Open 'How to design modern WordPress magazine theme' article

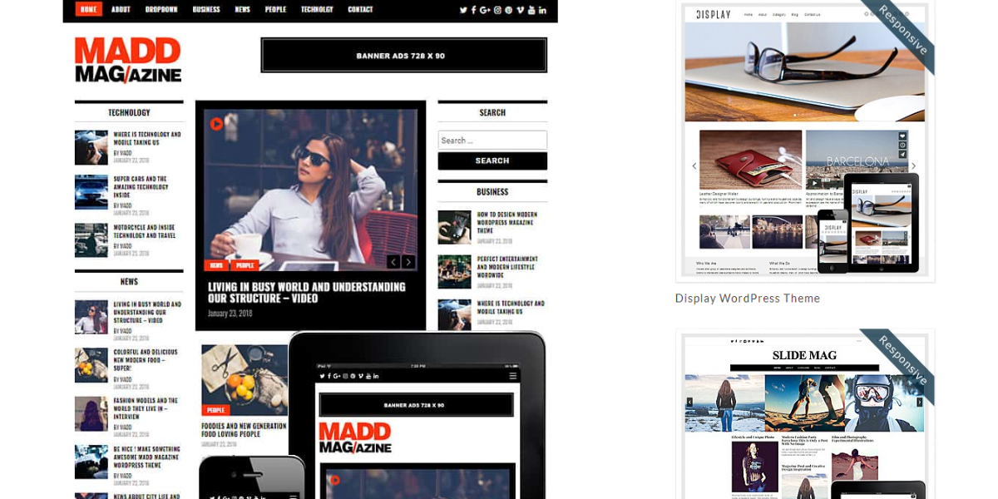click(x=506, y=222)
